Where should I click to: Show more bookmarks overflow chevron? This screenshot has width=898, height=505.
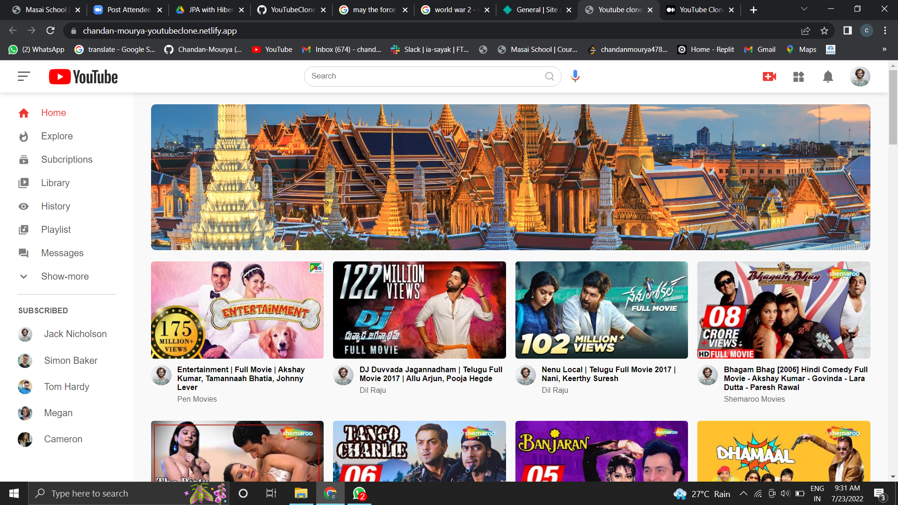884,49
